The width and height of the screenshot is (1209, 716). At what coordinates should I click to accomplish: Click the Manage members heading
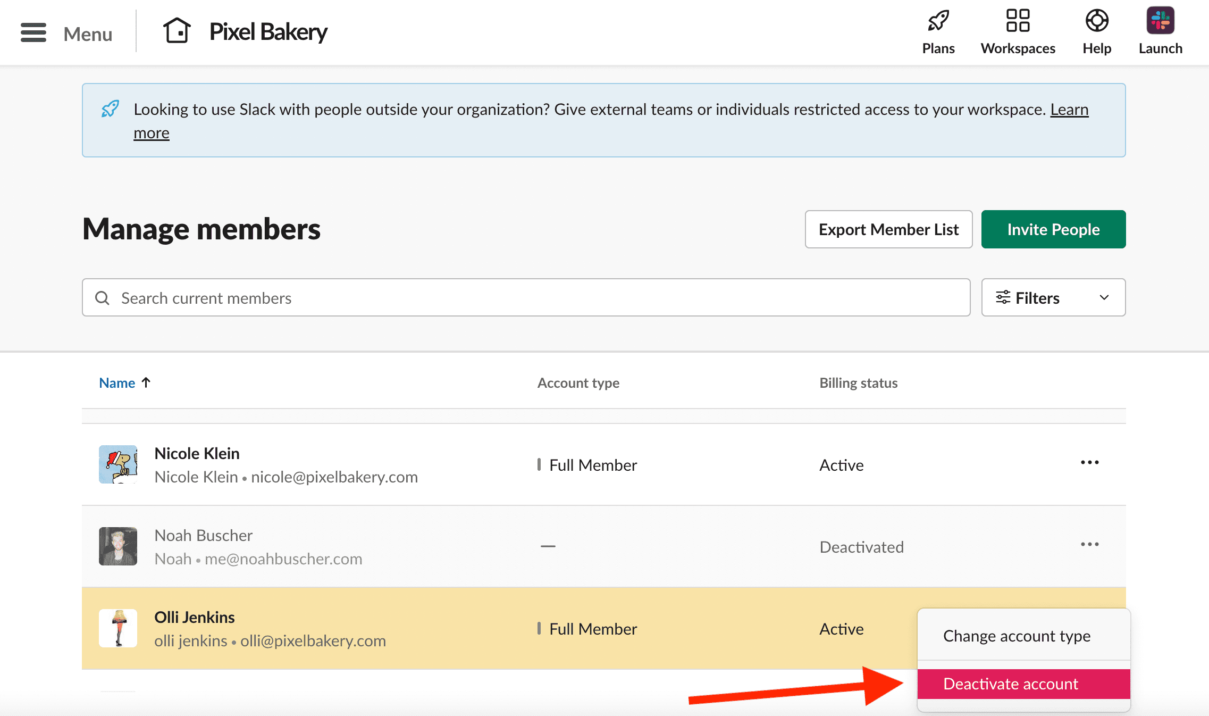(x=201, y=229)
